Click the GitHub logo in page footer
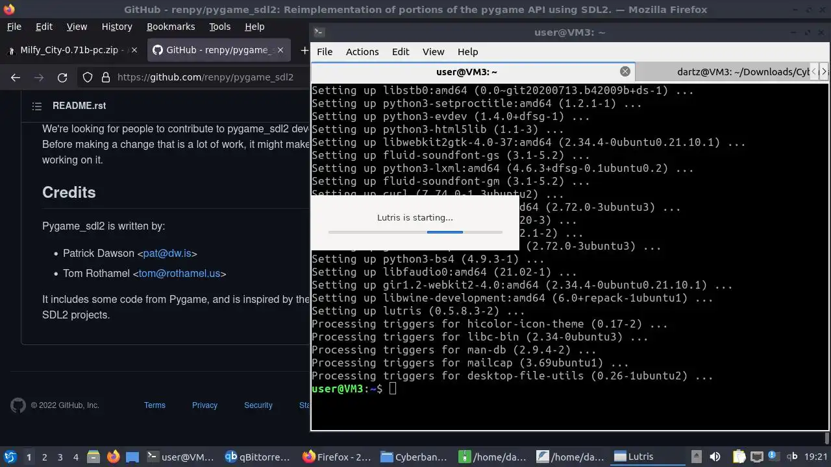Screen dimensions: 831x467 point(18,405)
